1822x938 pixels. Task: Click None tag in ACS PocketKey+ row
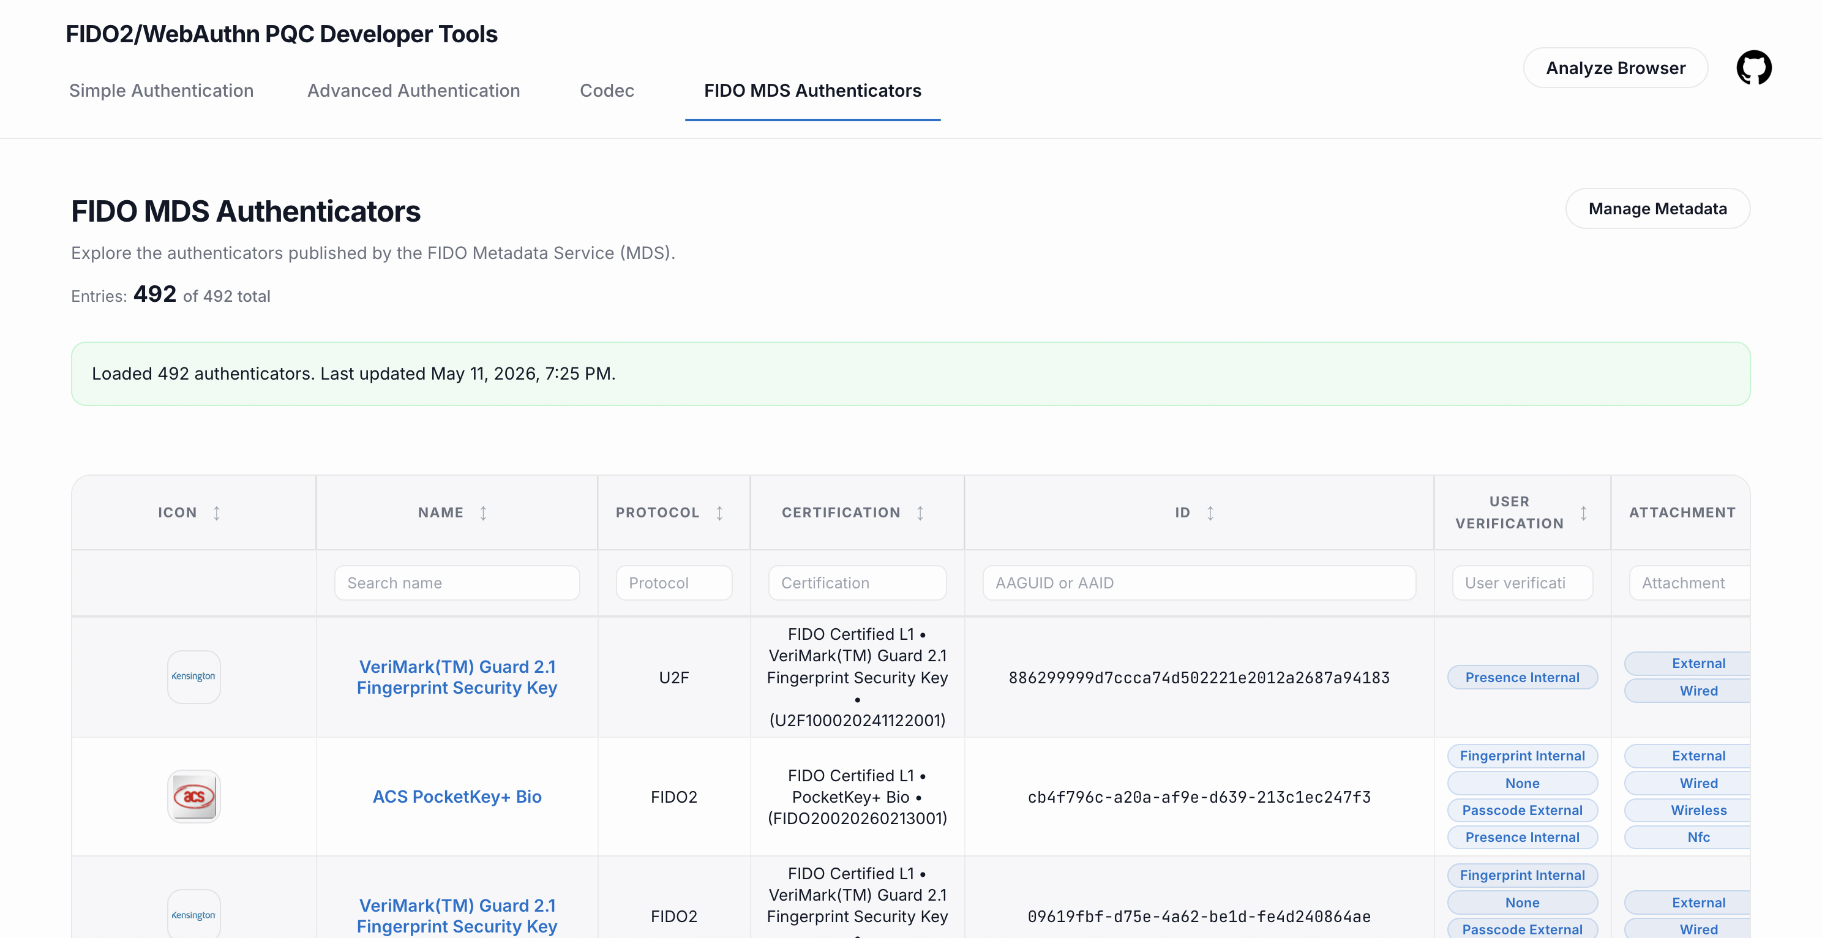(x=1522, y=783)
